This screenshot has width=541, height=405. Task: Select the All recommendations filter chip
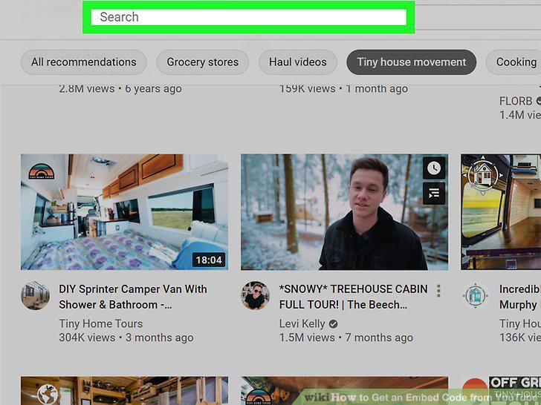(83, 62)
